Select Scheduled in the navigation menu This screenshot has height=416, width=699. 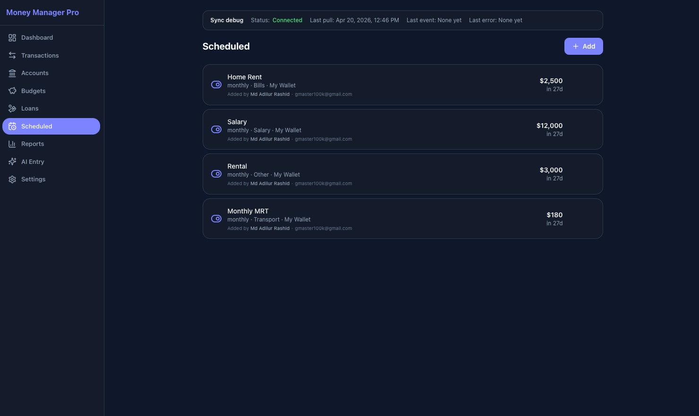pos(37,126)
